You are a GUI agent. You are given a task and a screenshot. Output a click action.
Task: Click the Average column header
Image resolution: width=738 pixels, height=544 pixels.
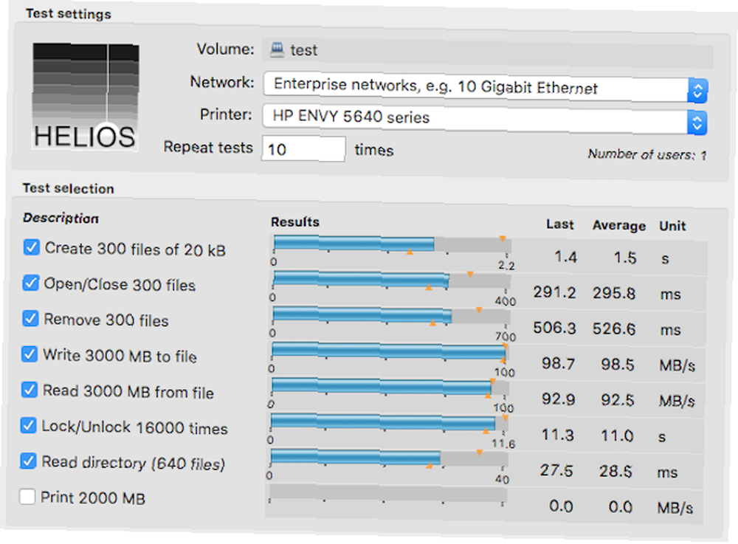pos(619,226)
